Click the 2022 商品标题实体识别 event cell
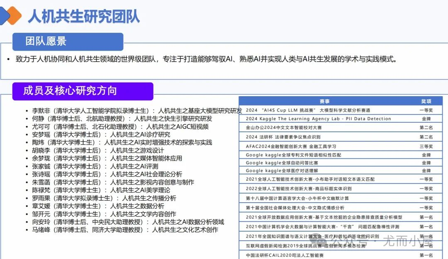The image size is (448, 259). (x=299, y=189)
